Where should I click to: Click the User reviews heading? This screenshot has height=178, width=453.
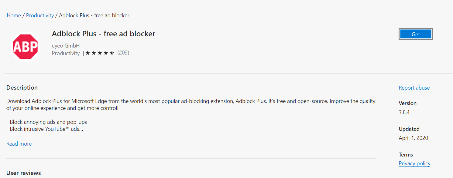(x=23, y=173)
